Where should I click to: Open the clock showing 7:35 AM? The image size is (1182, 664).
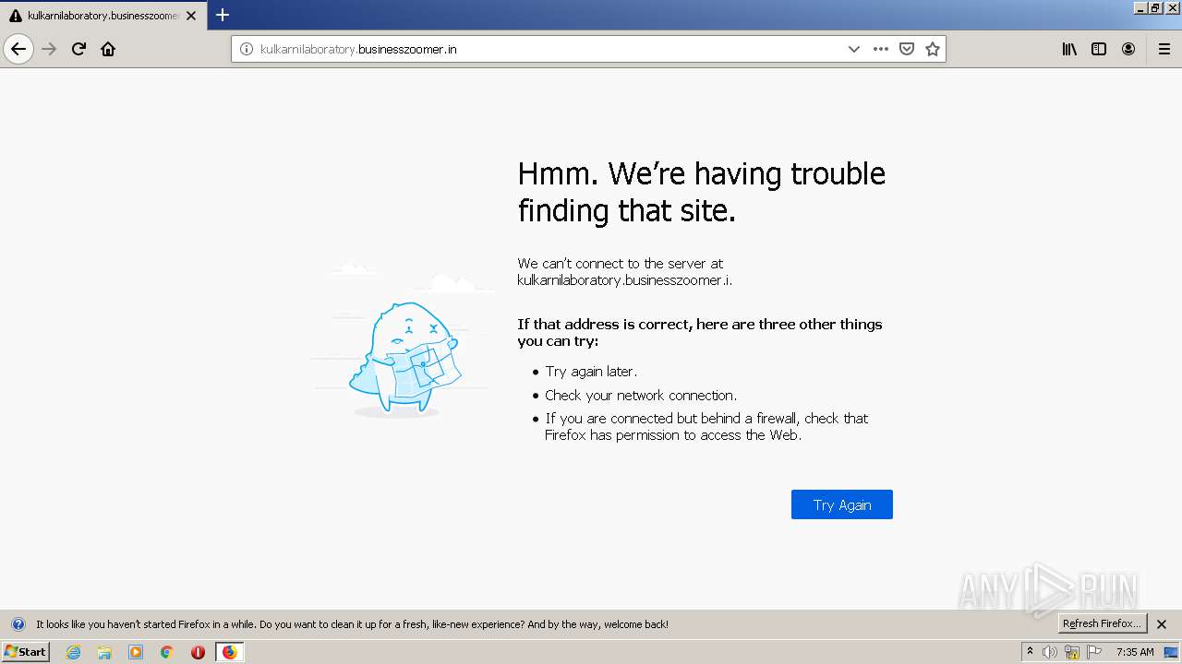pyautogui.click(x=1135, y=652)
